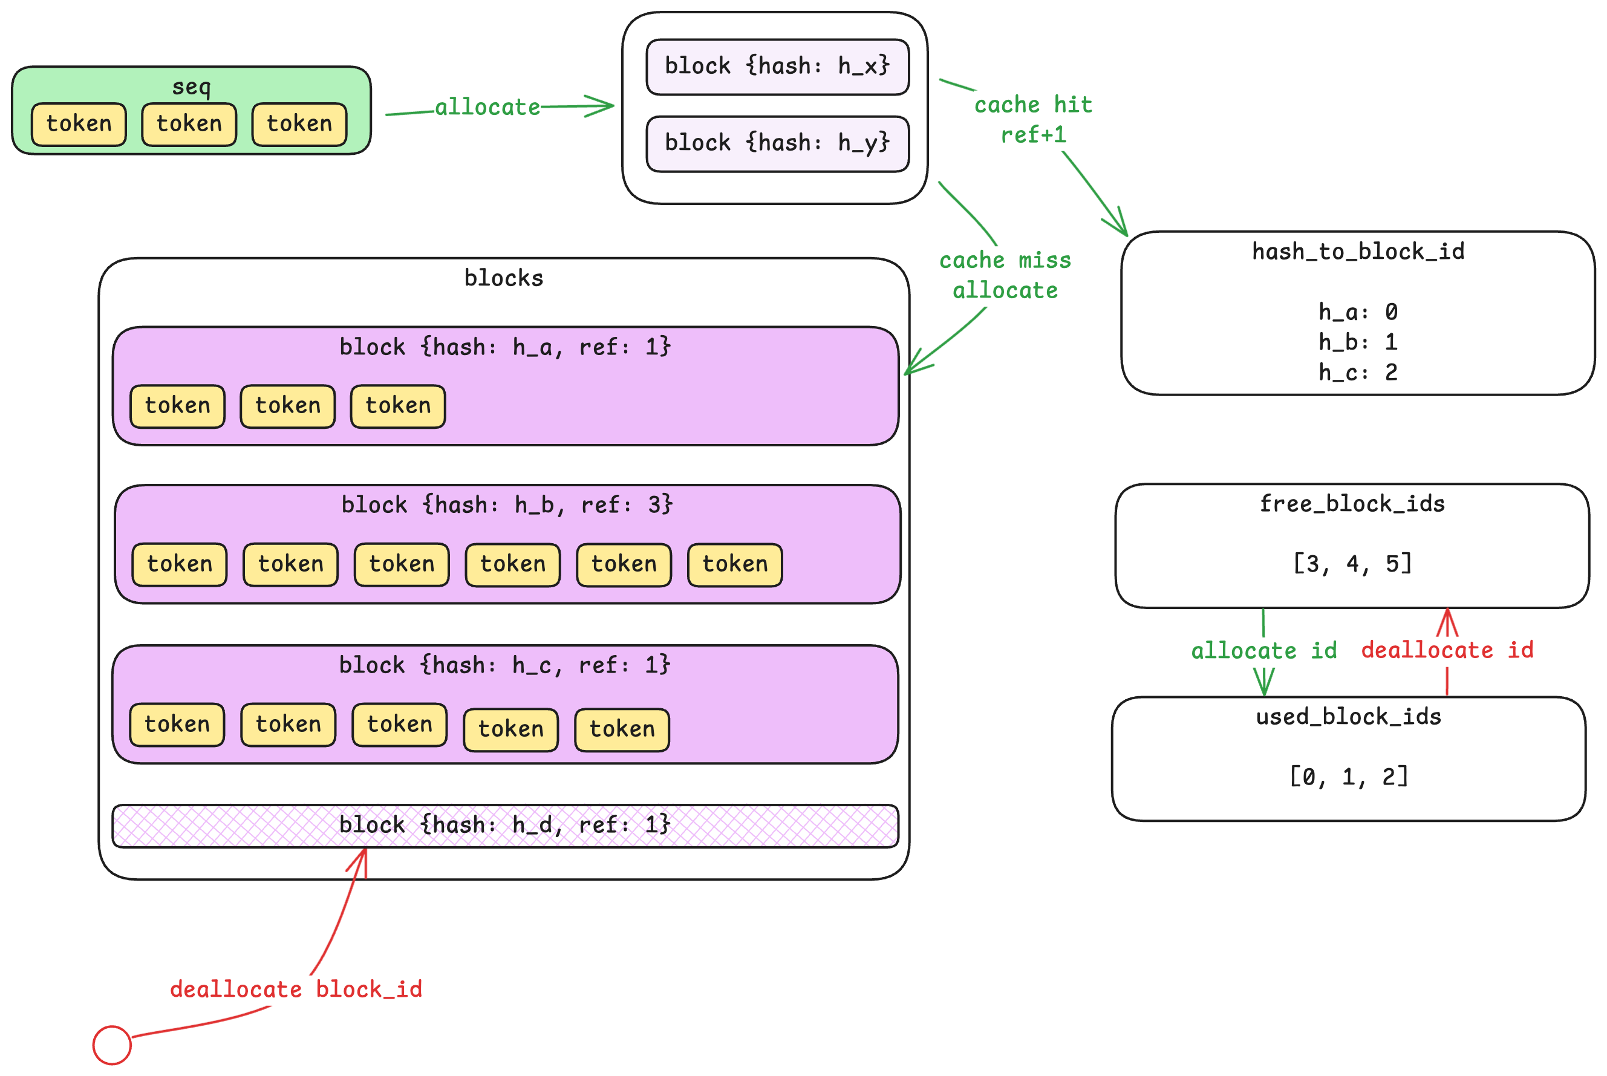Image resolution: width=1607 pixels, height=1076 pixels.
Task: Click the red deallocate block_id label
Action: [x=296, y=989]
